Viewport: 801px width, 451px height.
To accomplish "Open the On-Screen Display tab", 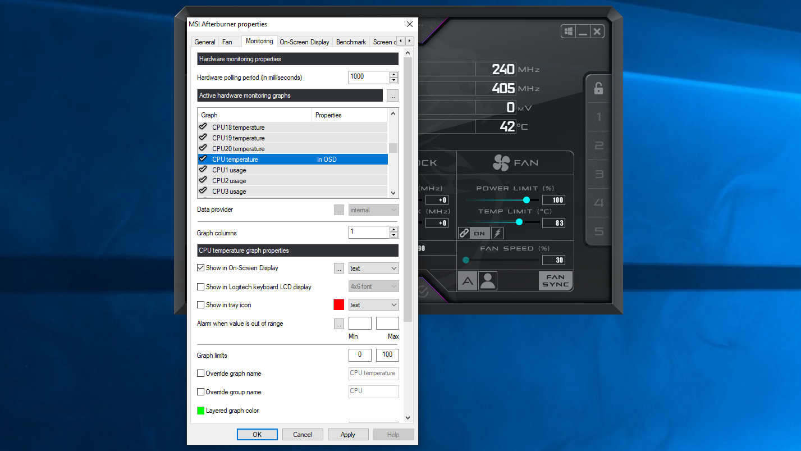I will [304, 42].
